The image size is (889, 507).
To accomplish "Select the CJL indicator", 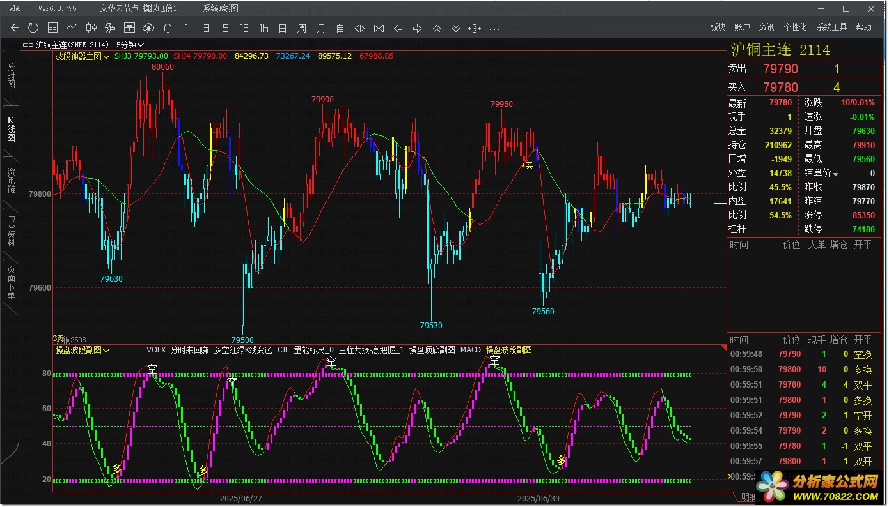I will [x=283, y=350].
